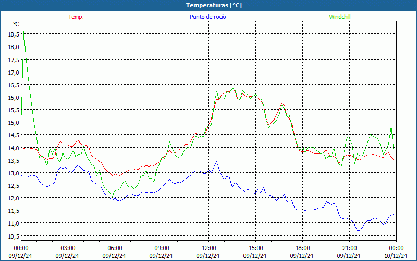This screenshot has height=261, width=417.
Task: Click the '12:00' time label on the x-axis
Action: (x=209, y=248)
